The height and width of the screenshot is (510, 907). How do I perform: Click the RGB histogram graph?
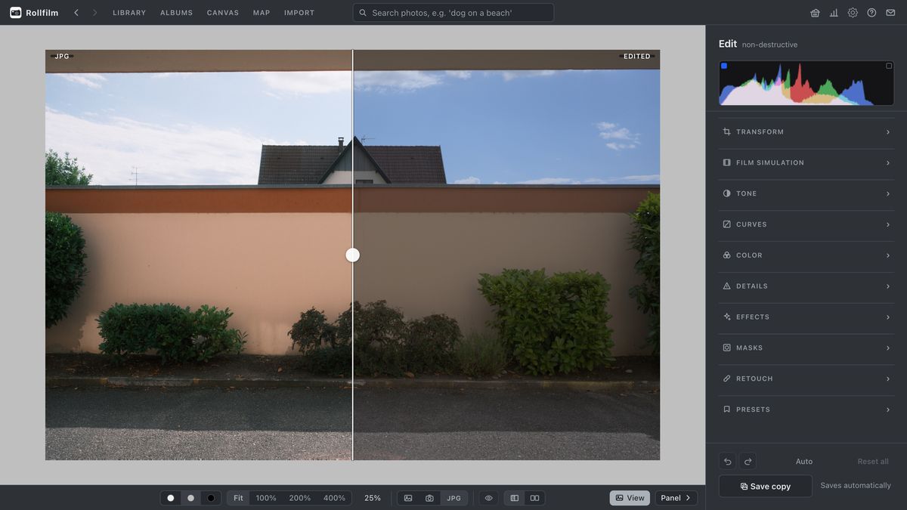coord(806,83)
